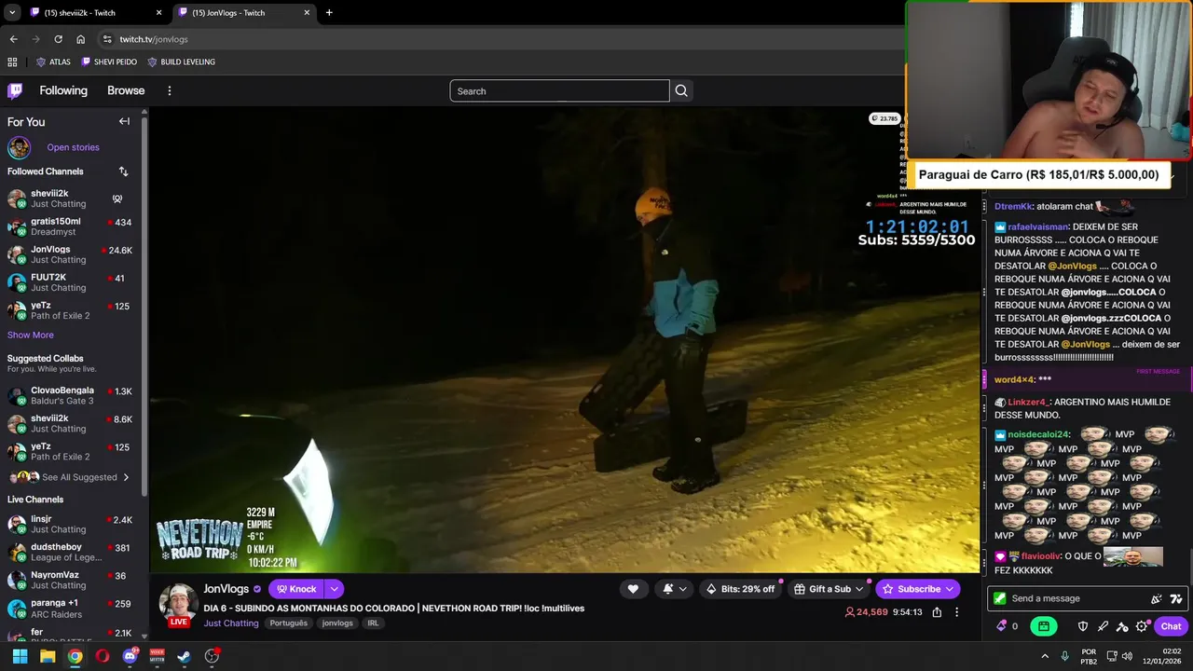Collapse the For You sidebar
1193x671 pixels.
click(x=124, y=121)
